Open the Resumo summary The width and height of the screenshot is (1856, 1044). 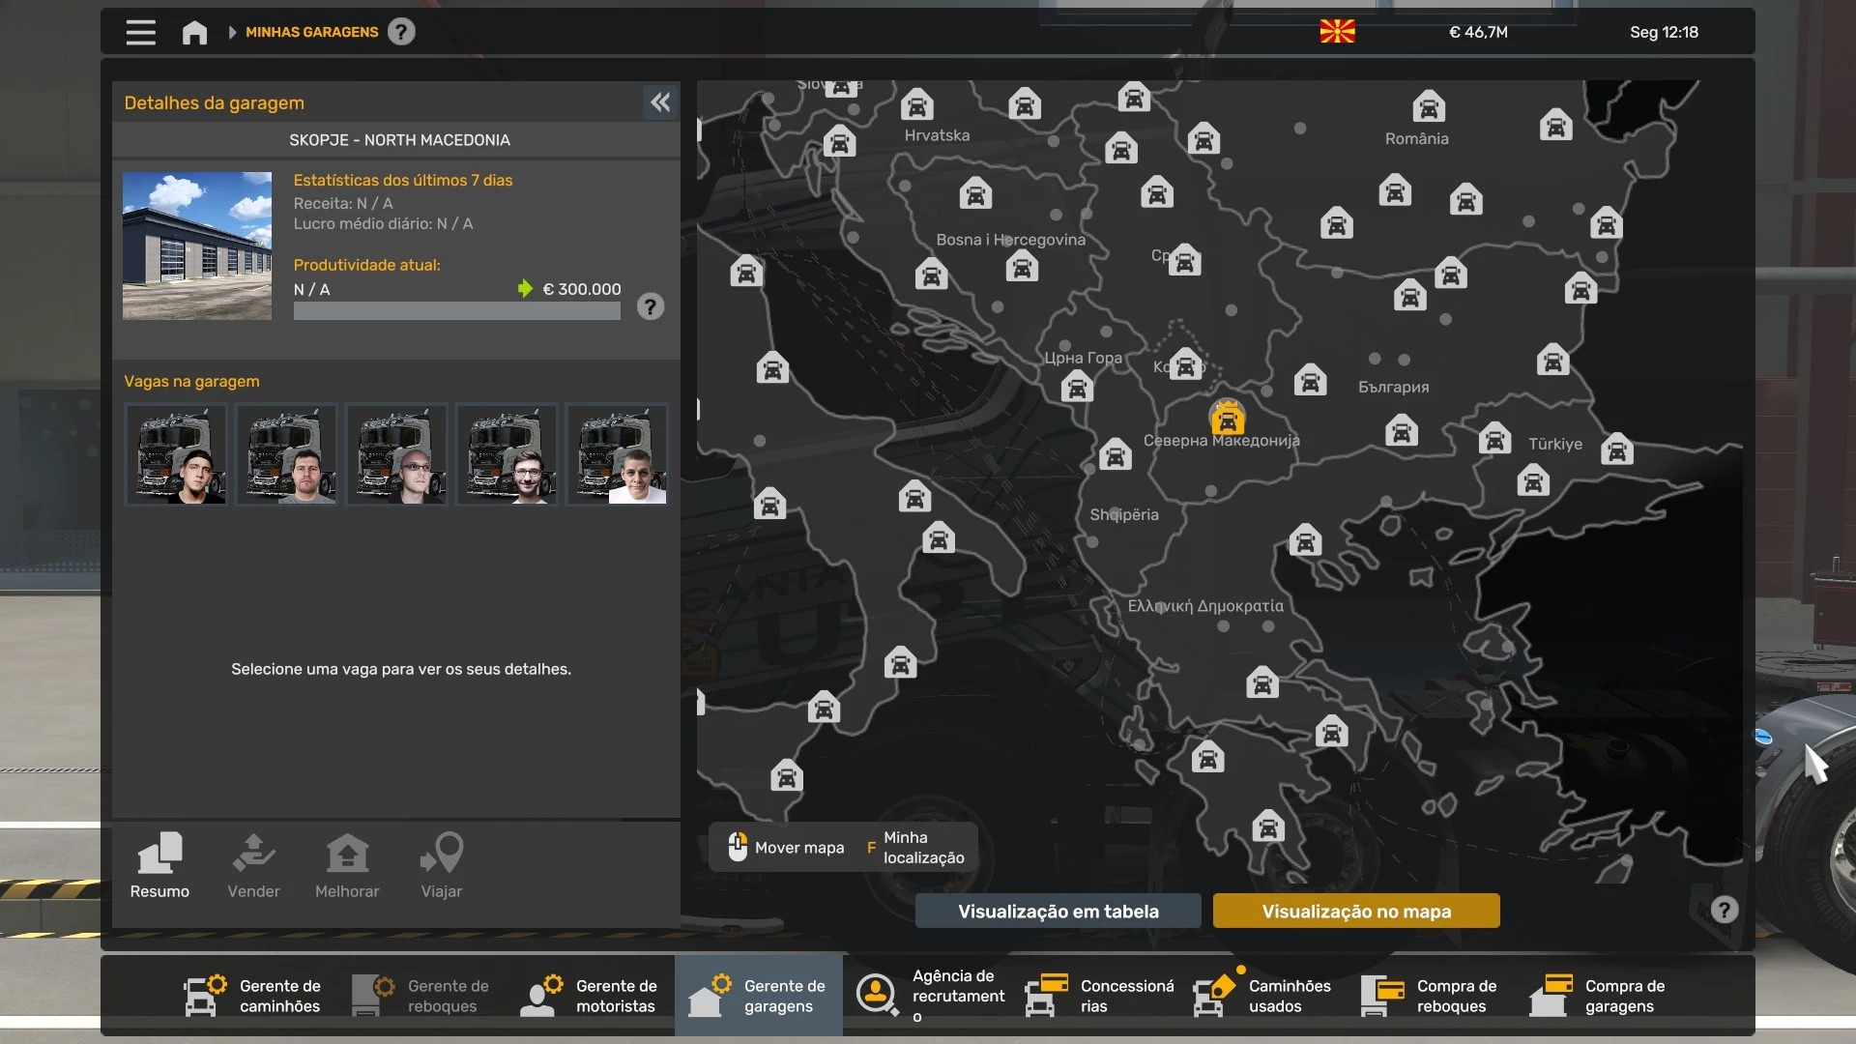coord(159,866)
